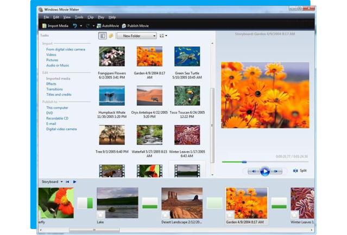This screenshot has height=235, width=347.
Task: Select the Toco Toucan thumbnail
Action: point(187,96)
